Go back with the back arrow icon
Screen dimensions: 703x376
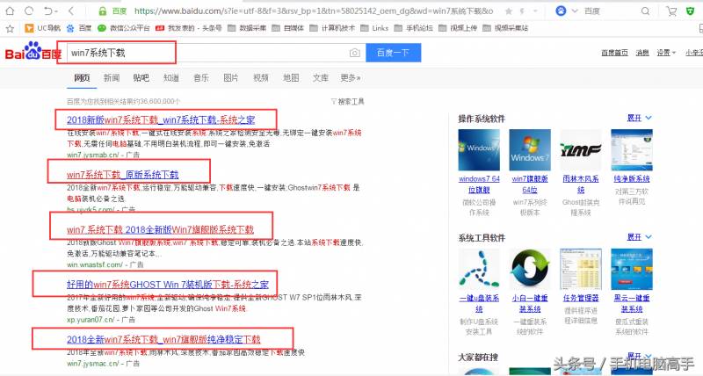tap(71, 11)
